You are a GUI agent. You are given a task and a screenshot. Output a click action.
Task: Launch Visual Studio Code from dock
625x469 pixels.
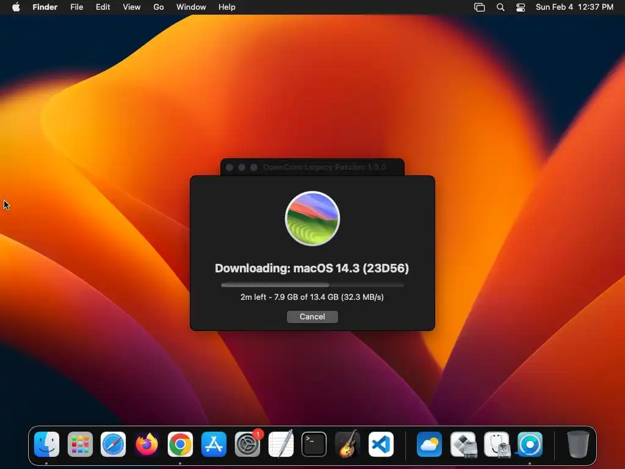click(x=381, y=444)
